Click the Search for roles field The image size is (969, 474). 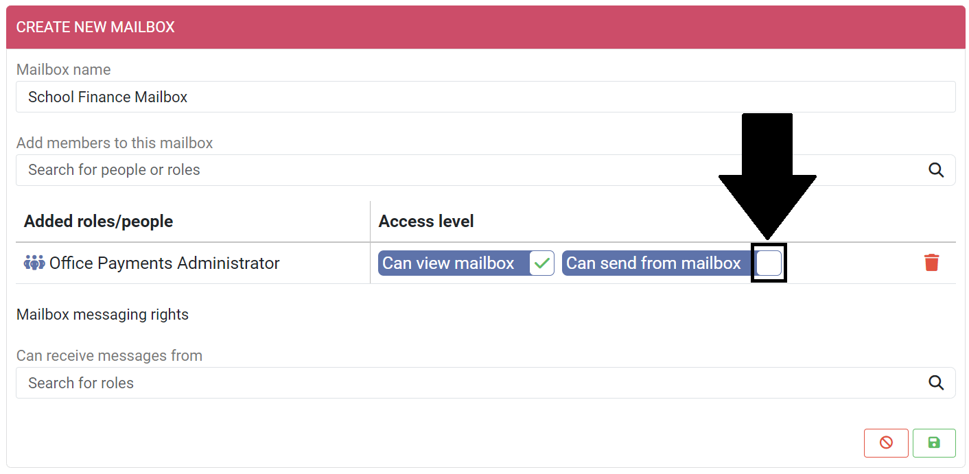coord(474,383)
